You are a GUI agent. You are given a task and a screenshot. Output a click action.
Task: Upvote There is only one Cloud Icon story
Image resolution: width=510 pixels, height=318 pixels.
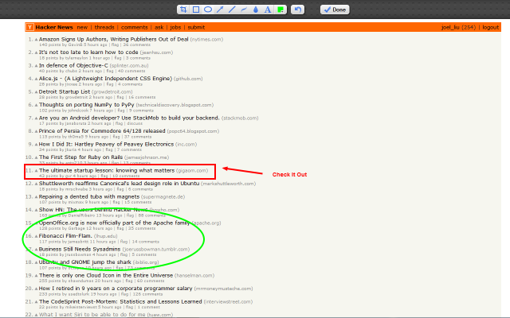pos(36,276)
